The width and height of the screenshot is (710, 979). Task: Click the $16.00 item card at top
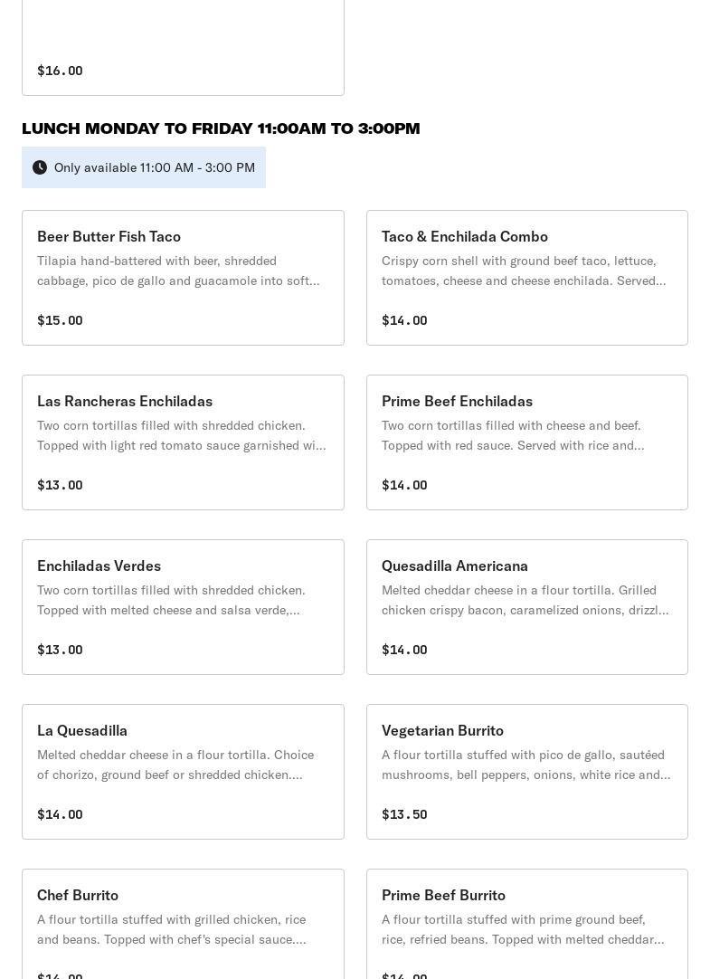(183, 45)
